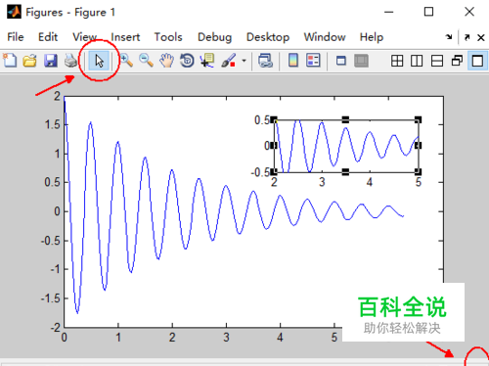Open the File menu

pyautogui.click(x=16, y=37)
